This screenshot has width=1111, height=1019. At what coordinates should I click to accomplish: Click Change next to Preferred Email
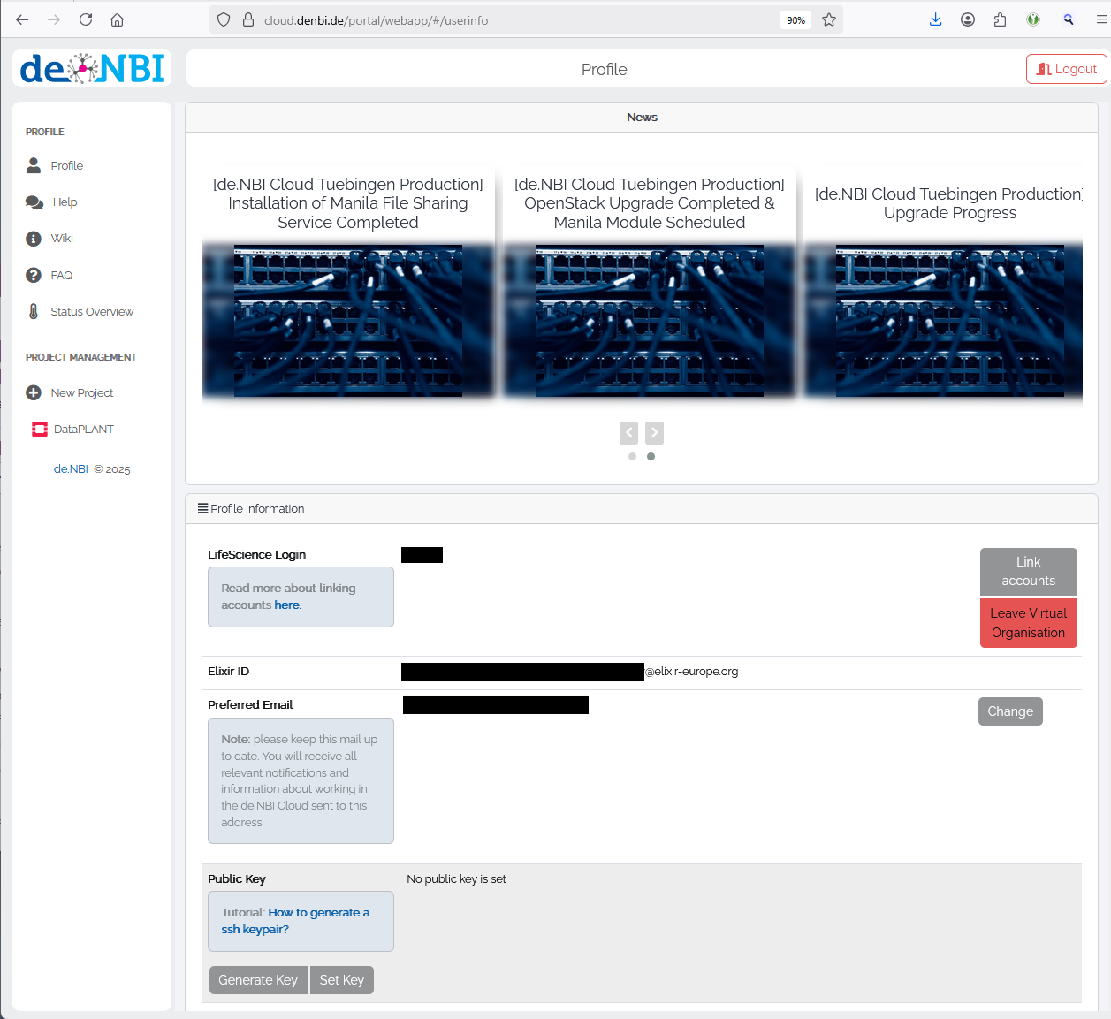[x=1010, y=711]
